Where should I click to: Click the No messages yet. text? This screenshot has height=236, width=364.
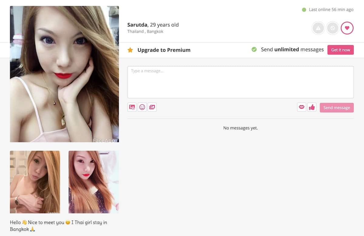(x=241, y=128)
